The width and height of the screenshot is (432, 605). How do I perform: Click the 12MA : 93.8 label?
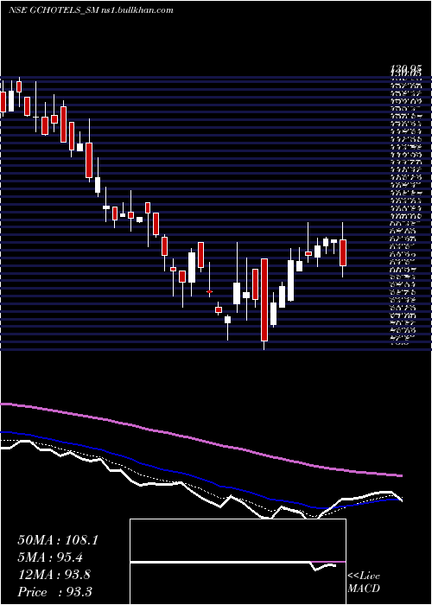pyautogui.click(x=54, y=575)
